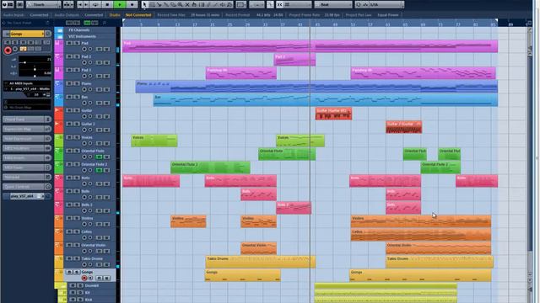Toggle Record Enable in the Gongs inspector

pos(8,50)
